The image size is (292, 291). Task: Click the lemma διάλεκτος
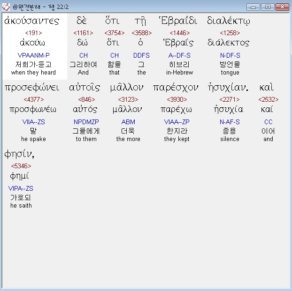pyautogui.click(x=229, y=43)
